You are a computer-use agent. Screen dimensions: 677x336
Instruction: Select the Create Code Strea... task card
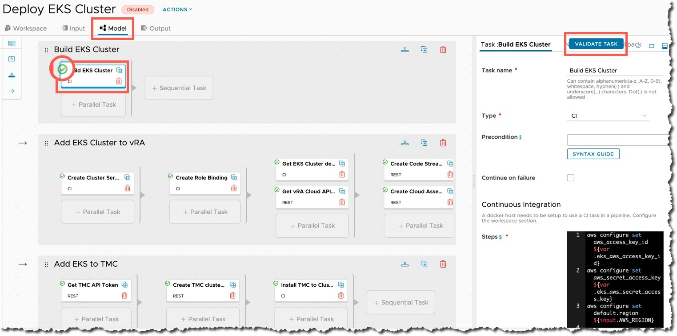coord(418,169)
